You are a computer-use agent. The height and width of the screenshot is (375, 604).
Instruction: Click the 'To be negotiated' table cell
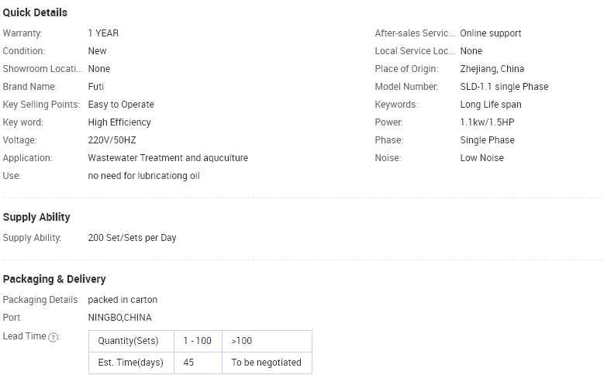click(267, 363)
